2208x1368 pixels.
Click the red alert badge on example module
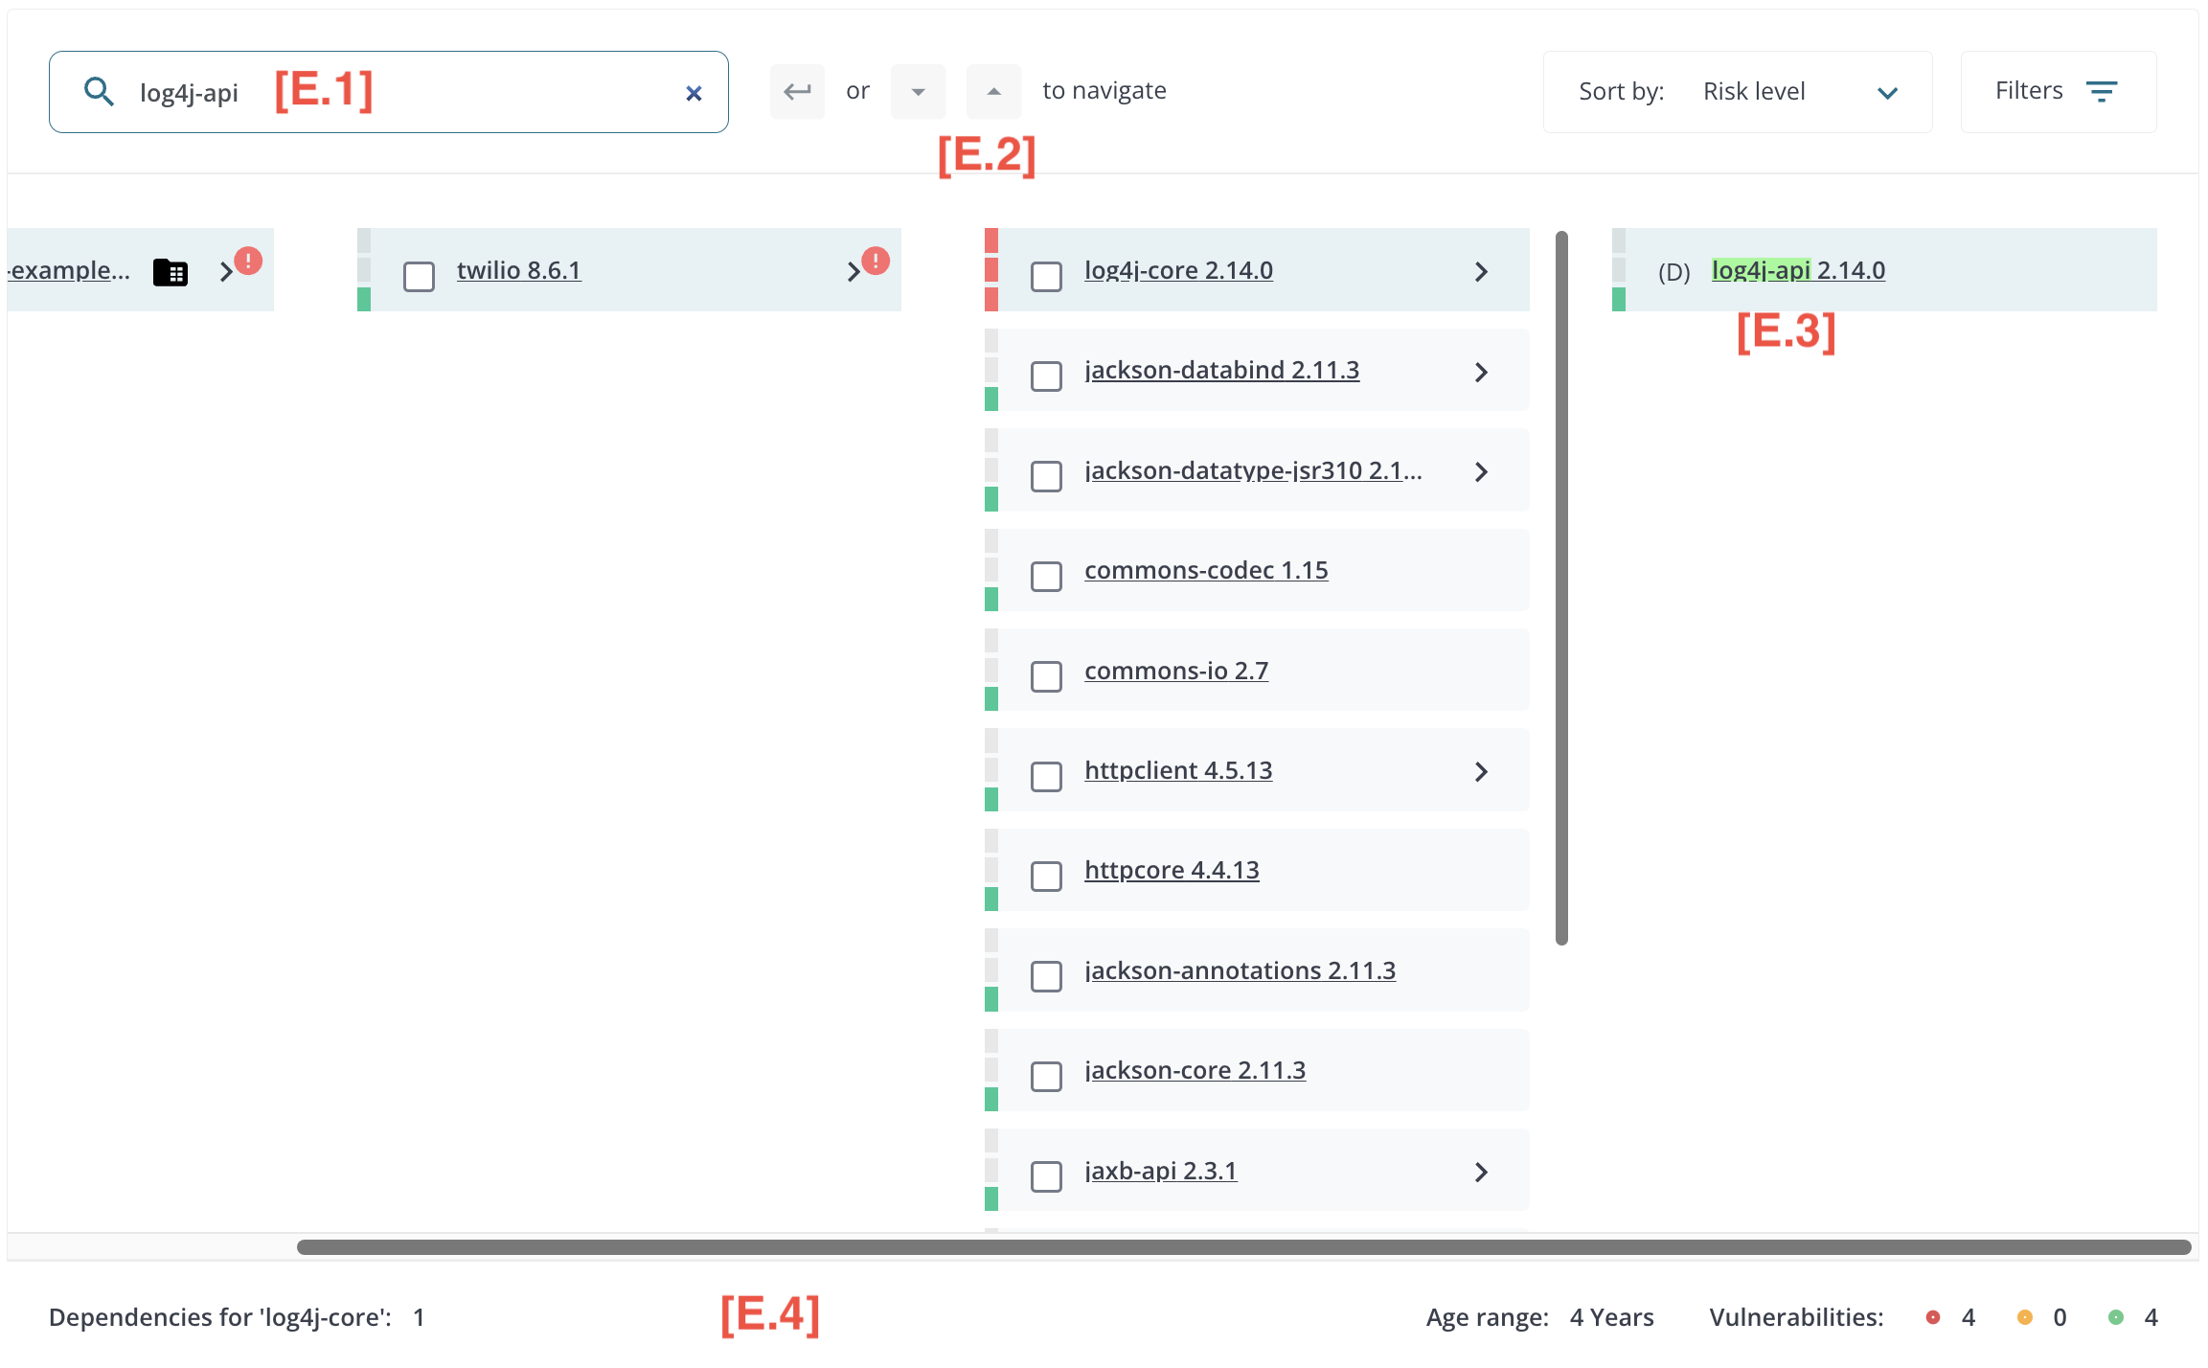[x=248, y=261]
